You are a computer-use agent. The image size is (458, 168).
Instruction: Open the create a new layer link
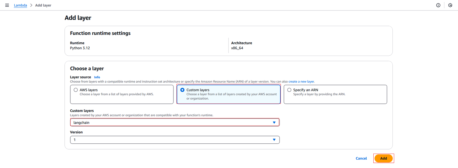(x=301, y=82)
